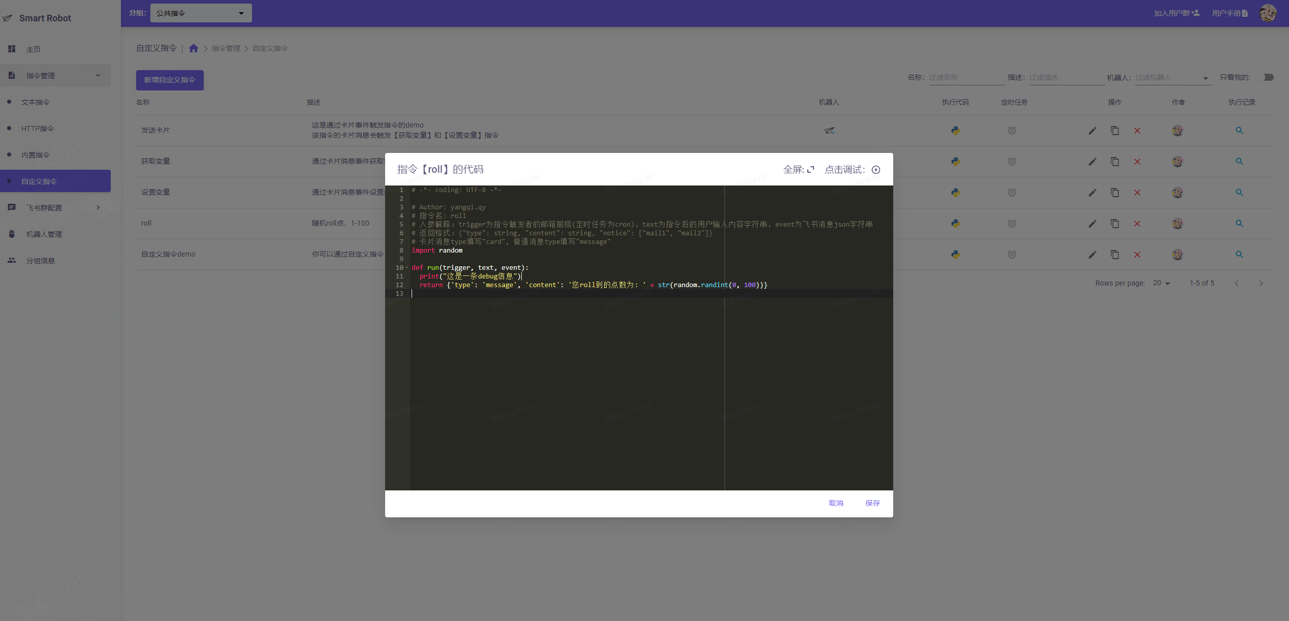The width and height of the screenshot is (1289, 621).
Task: Open Python code for 发送卡片 row
Action: tap(955, 131)
